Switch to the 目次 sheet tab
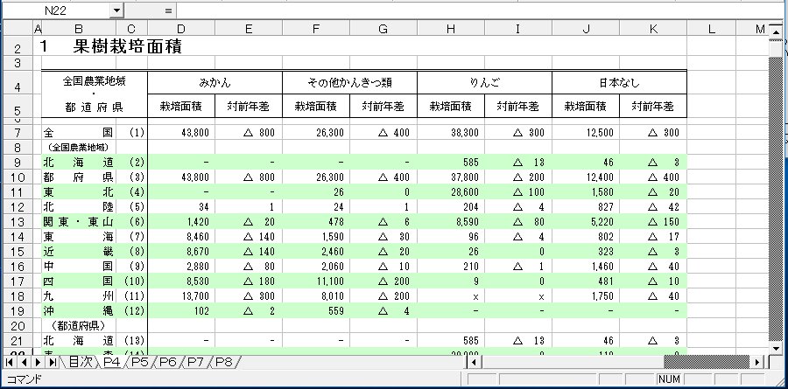 pyautogui.click(x=81, y=361)
